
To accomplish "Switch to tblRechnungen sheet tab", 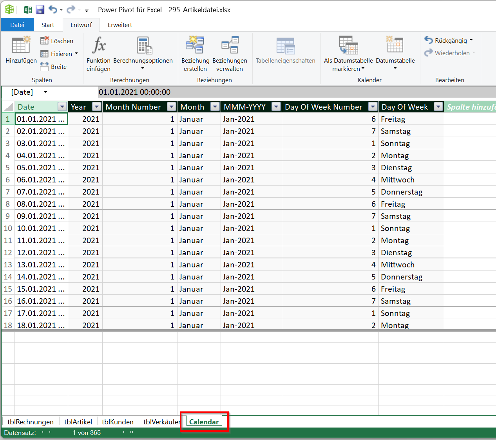I will pos(31,422).
